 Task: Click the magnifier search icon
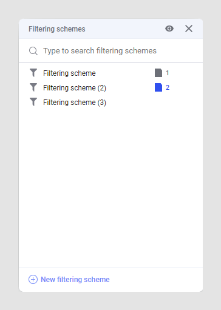[x=33, y=51]
